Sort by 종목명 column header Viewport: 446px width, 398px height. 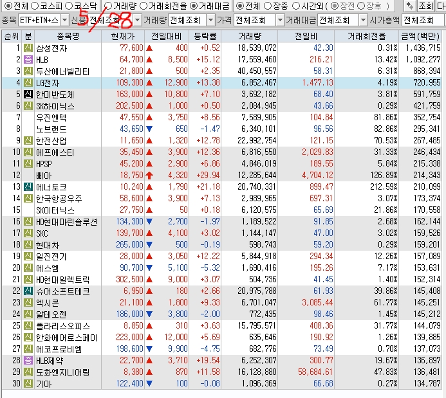pyautogui.click(x=68, y=36)
